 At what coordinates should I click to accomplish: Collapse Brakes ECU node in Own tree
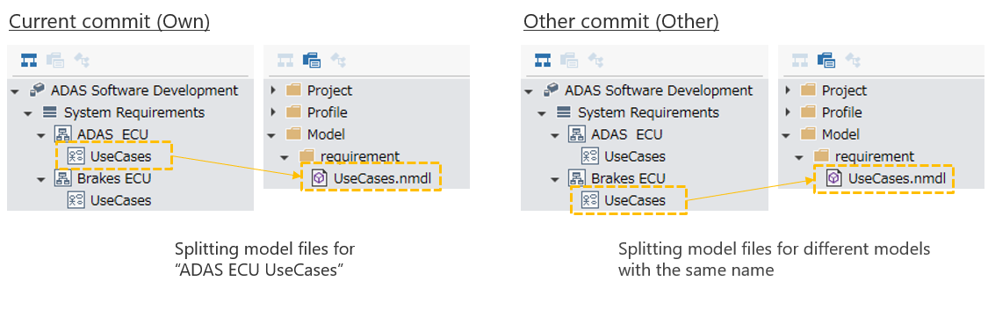click(x=41, y=179)
